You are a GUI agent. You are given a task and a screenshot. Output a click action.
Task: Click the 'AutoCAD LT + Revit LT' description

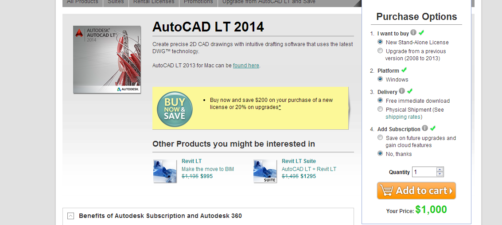coord(309,169)
